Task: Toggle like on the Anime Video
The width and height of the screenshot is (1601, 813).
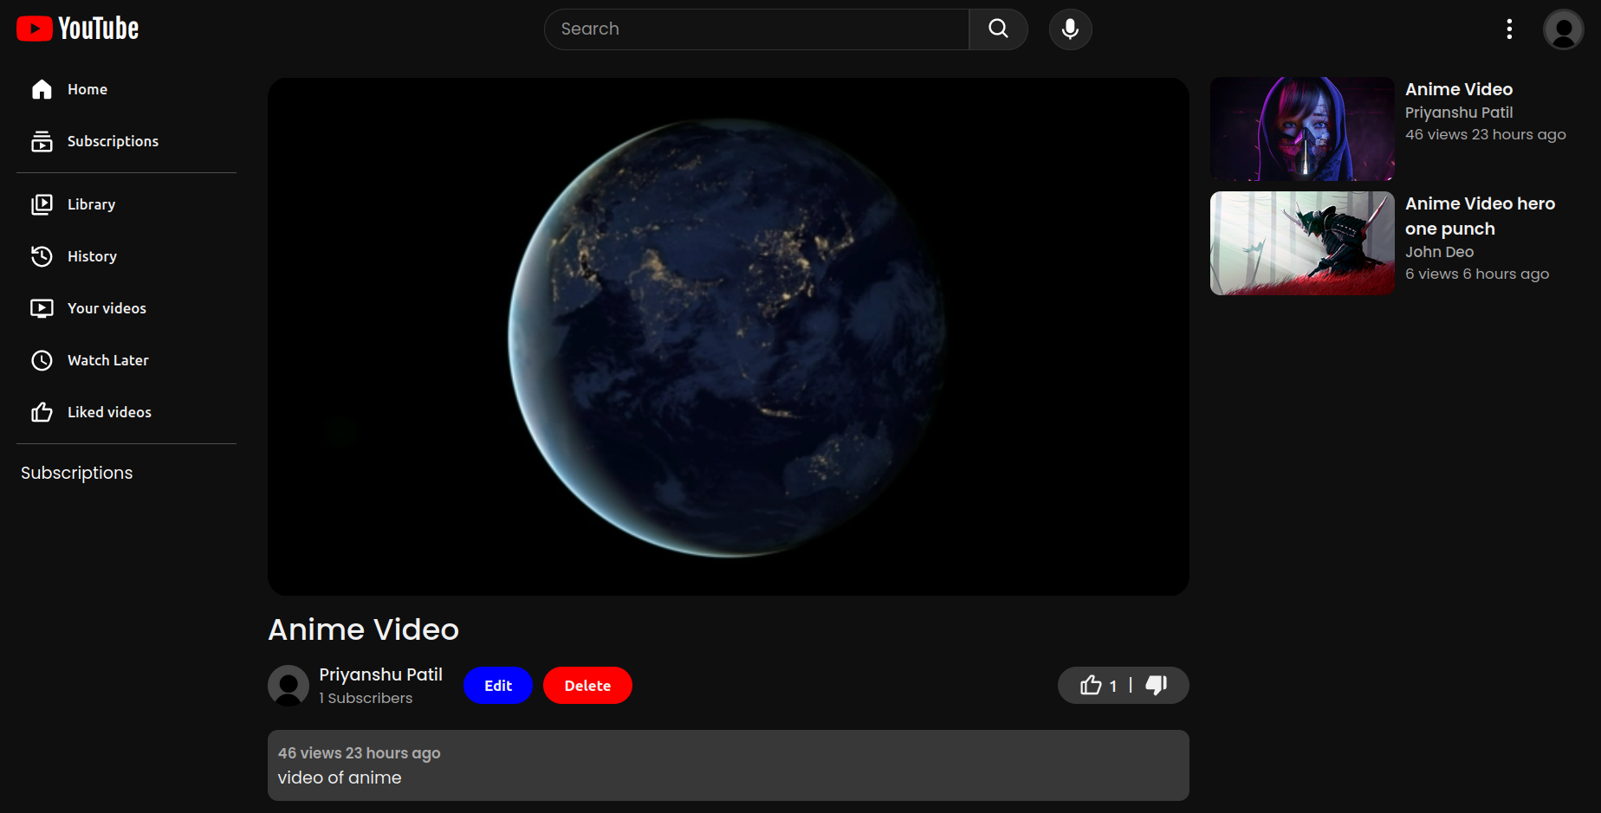Action: click(x=1090, y=685)
